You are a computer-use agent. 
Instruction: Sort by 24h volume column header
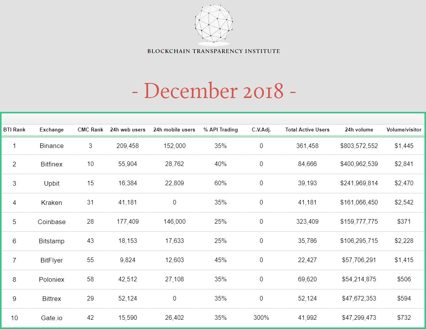[359, 130]
